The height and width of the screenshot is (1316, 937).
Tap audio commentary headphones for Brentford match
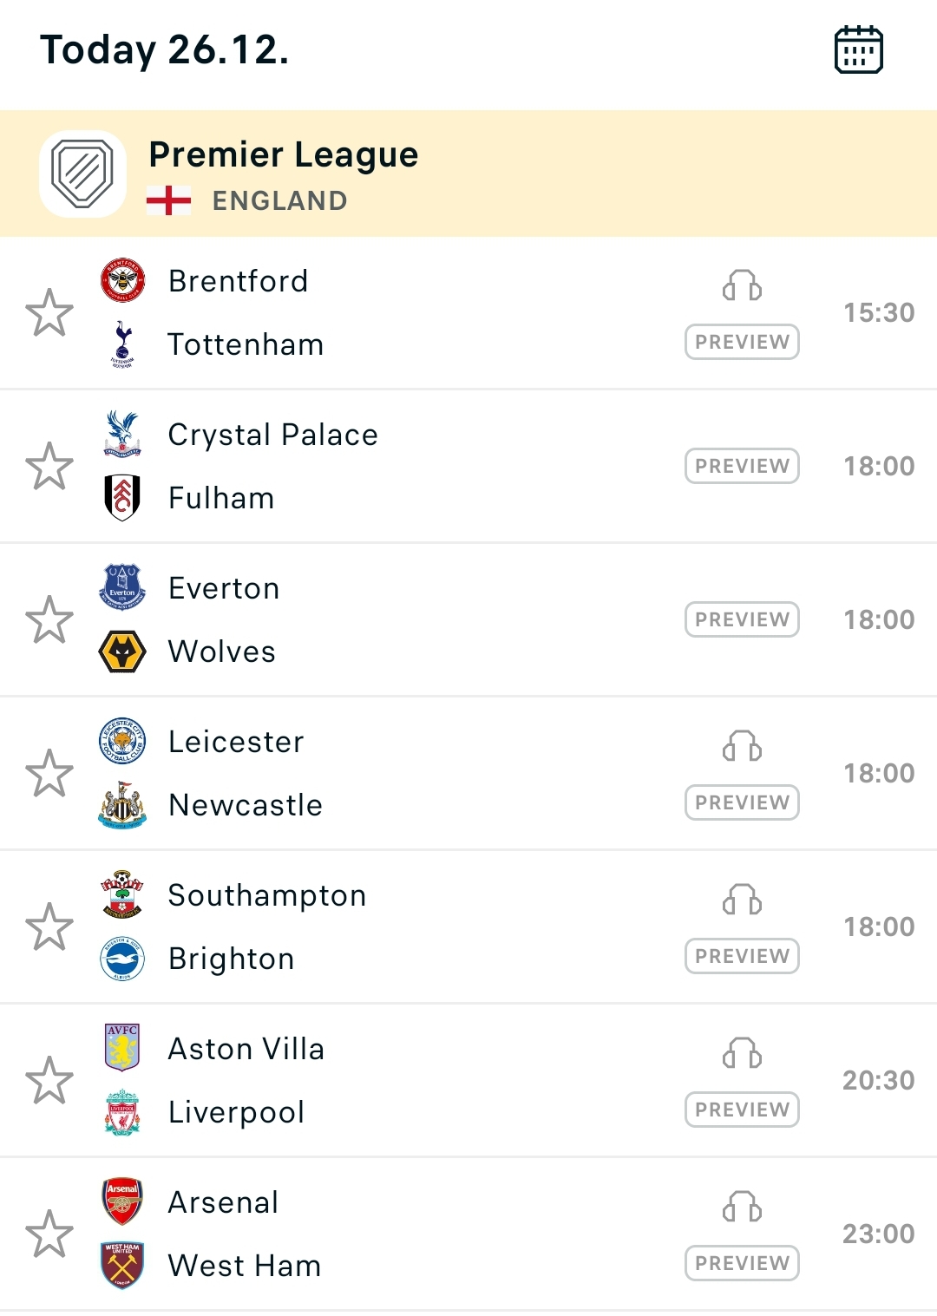click(742, 285)
